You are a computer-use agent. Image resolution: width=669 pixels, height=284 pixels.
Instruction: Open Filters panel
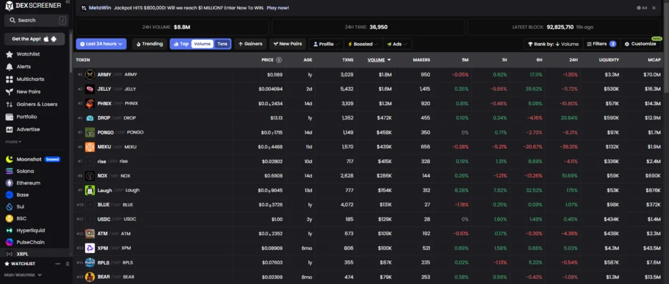[601, 44]
